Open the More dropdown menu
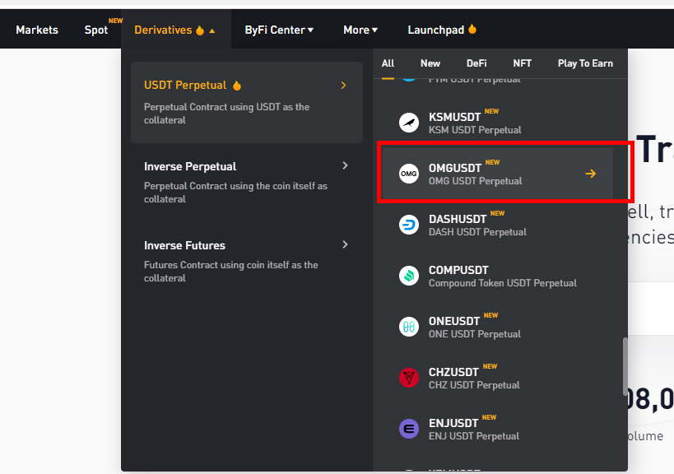The image size is (674, 474). click(x=360, y=30)
